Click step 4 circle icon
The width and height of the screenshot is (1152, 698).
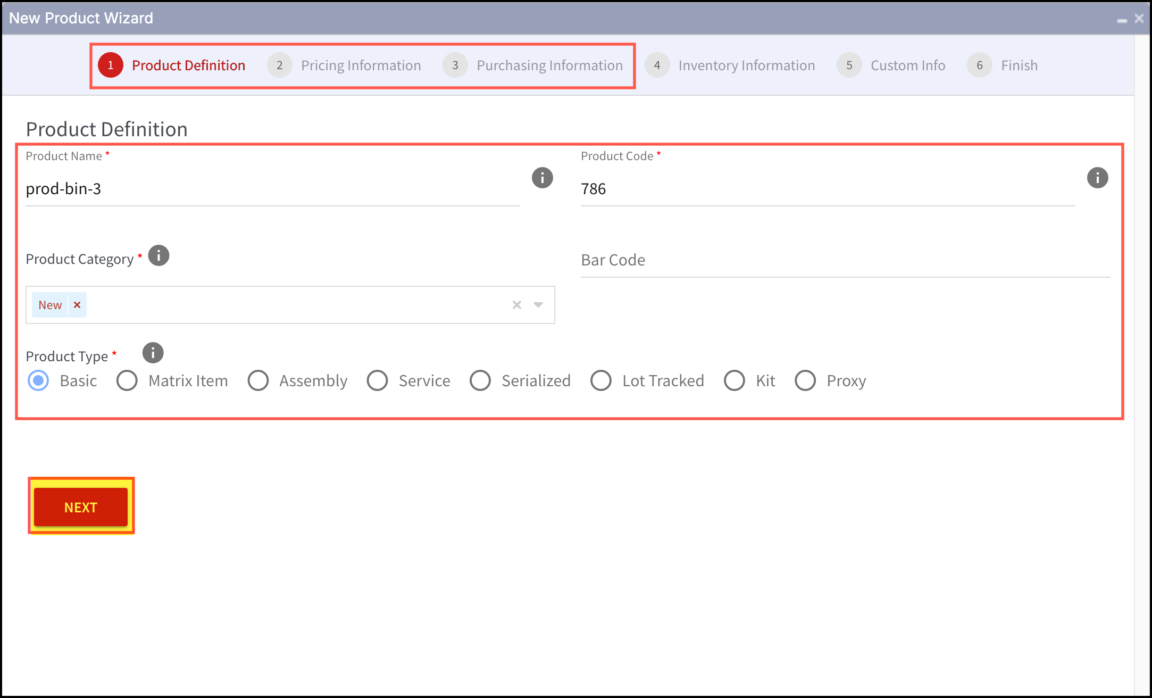pos(657,65)
